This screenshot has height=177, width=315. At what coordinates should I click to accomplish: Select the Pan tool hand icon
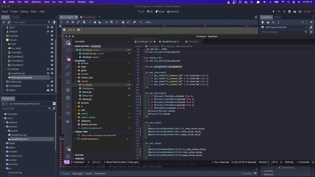(95, 22)
